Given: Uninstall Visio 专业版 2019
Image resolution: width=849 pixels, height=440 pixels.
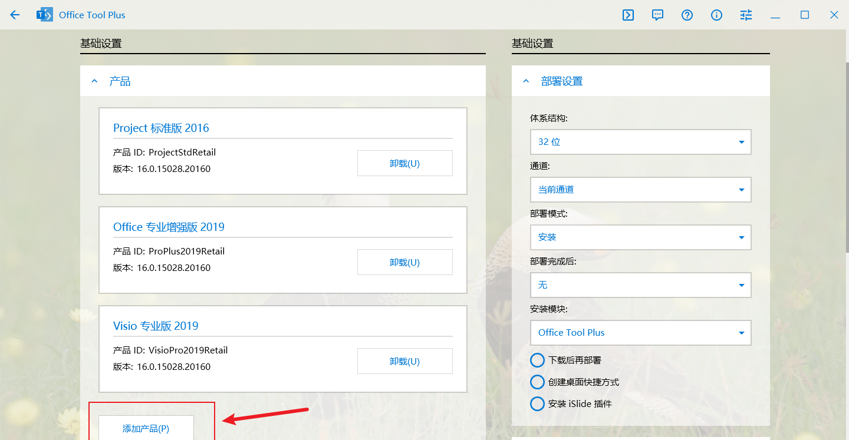Looking at the screenshot, I should pyautogui.click(x=404, y=361).
